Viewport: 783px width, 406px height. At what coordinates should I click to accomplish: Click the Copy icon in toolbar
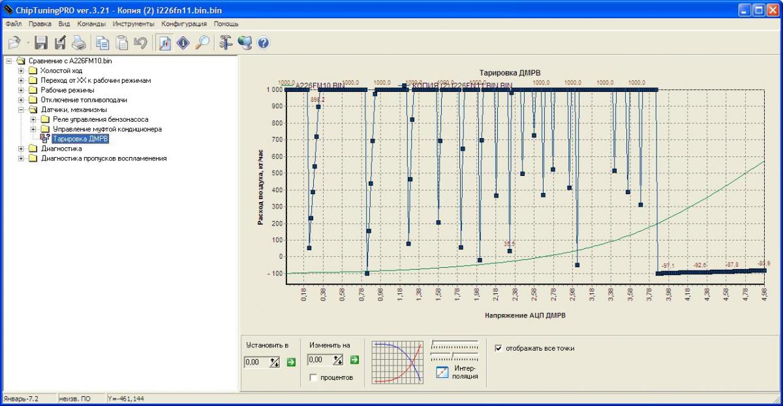pos(102,43)
